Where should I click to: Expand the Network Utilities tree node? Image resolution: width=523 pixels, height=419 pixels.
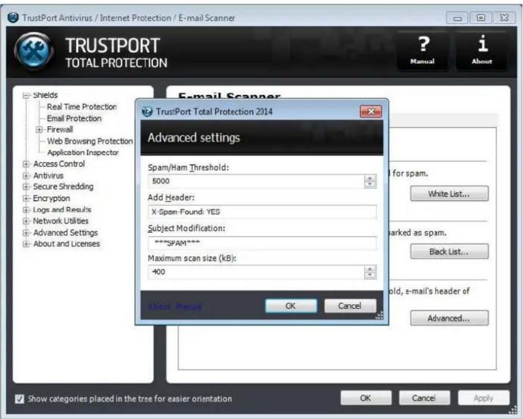(26, 221)
